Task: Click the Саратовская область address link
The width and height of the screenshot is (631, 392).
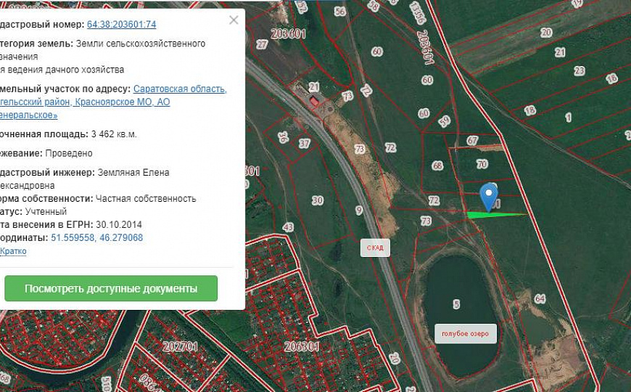Action: click(180, 89)
